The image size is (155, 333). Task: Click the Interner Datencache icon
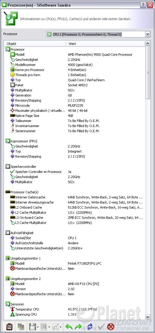click(x=12, y=197)
